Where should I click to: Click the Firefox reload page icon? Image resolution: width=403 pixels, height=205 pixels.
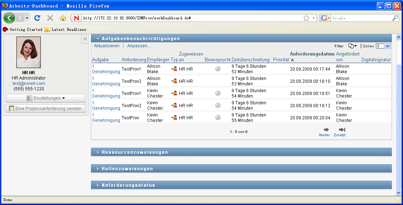[37, 18]
